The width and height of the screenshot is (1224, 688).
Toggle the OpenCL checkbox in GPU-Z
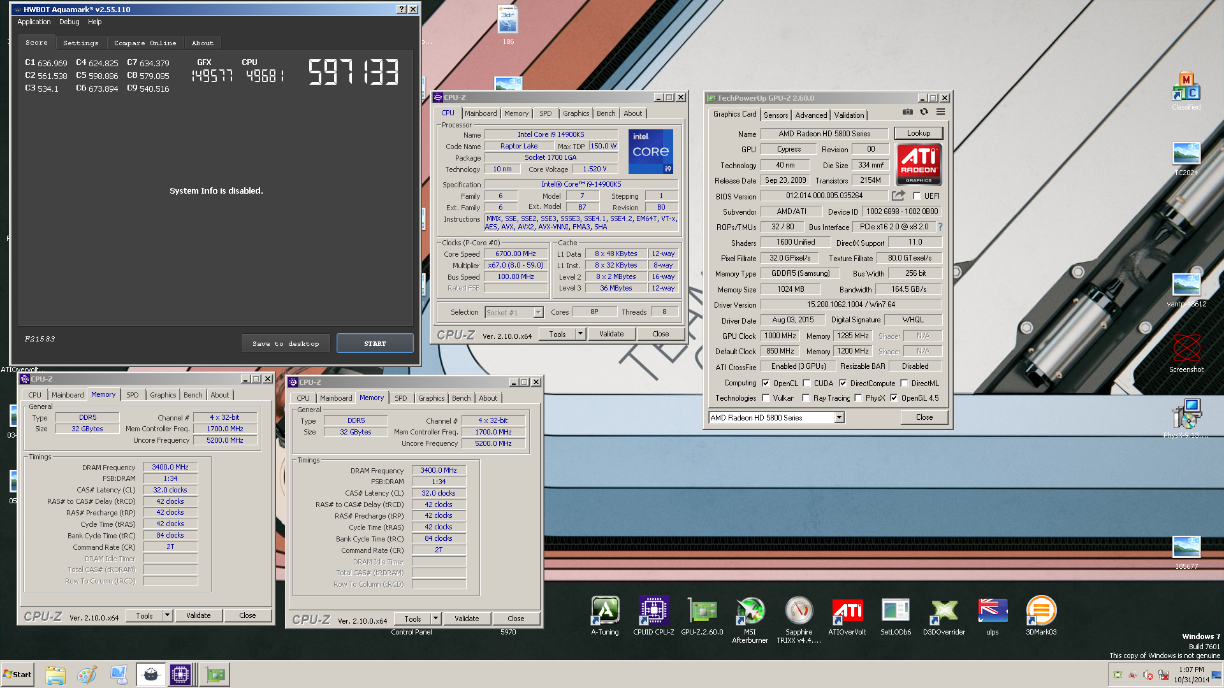(x=766, y=383)
